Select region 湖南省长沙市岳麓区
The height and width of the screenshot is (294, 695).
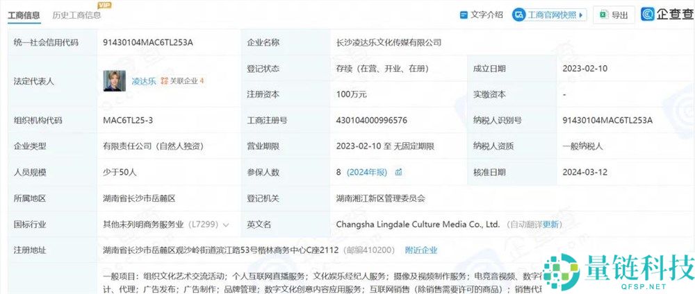pos(139,198)
